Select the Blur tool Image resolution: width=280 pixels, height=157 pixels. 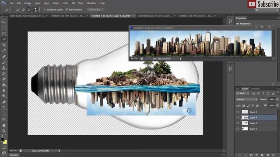click(4, 90)
